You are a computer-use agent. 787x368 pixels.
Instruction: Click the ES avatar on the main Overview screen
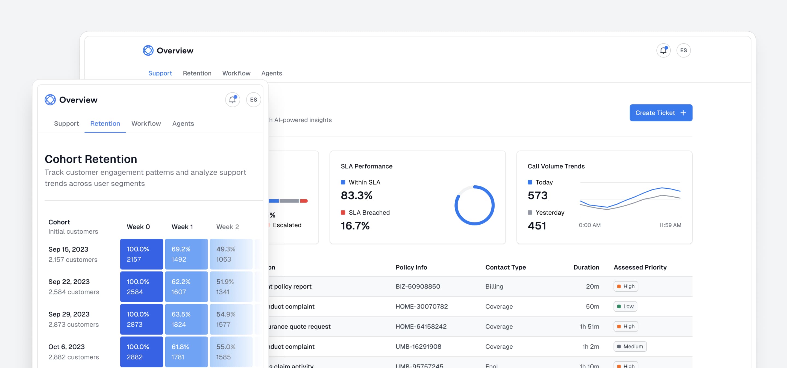[683, 50]
